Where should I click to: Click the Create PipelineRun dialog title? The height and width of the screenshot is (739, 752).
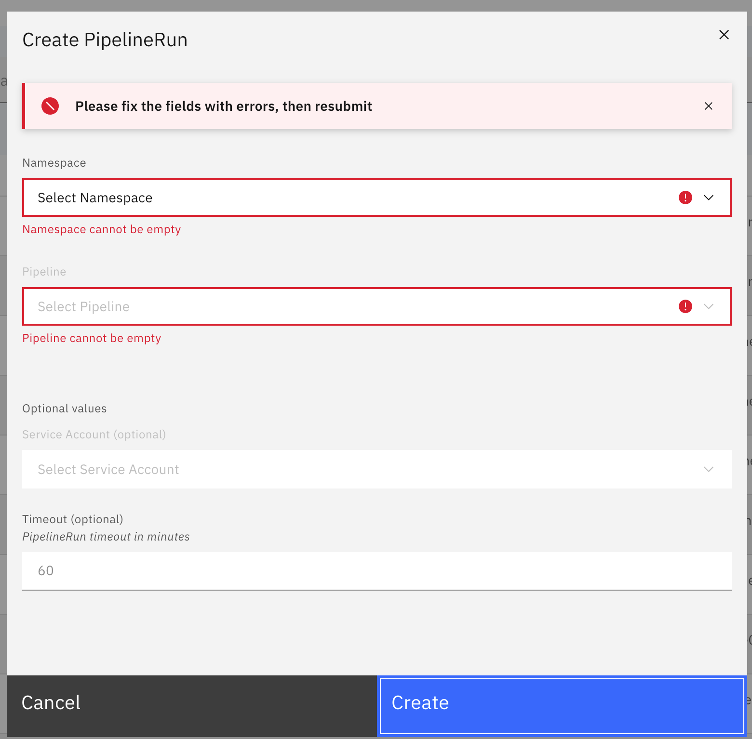click(x=105, y=40)
